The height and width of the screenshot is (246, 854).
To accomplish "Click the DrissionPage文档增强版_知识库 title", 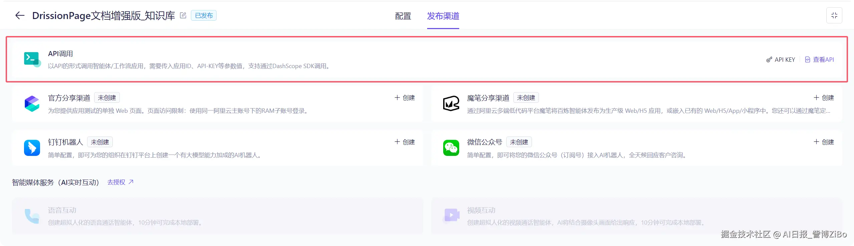I will click(x=103, y=16).
